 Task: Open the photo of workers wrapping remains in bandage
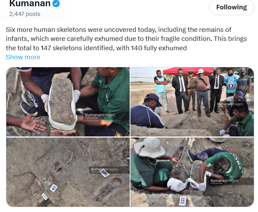[192, 172]
